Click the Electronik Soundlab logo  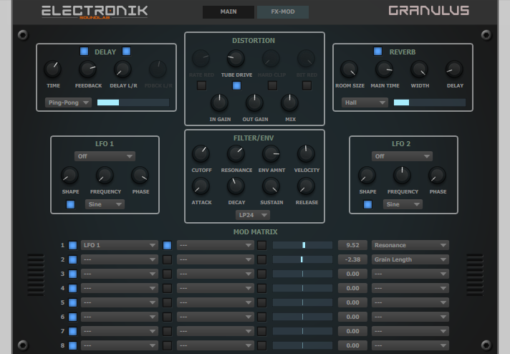coord(95,11)
